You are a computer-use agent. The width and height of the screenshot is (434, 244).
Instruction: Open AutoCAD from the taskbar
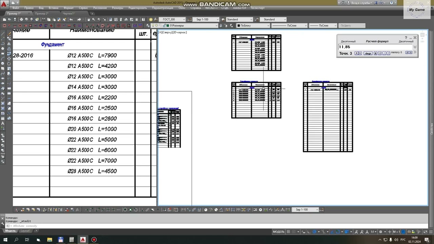[x=83, y=240]
